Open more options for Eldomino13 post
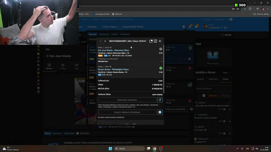 (229, 139)
